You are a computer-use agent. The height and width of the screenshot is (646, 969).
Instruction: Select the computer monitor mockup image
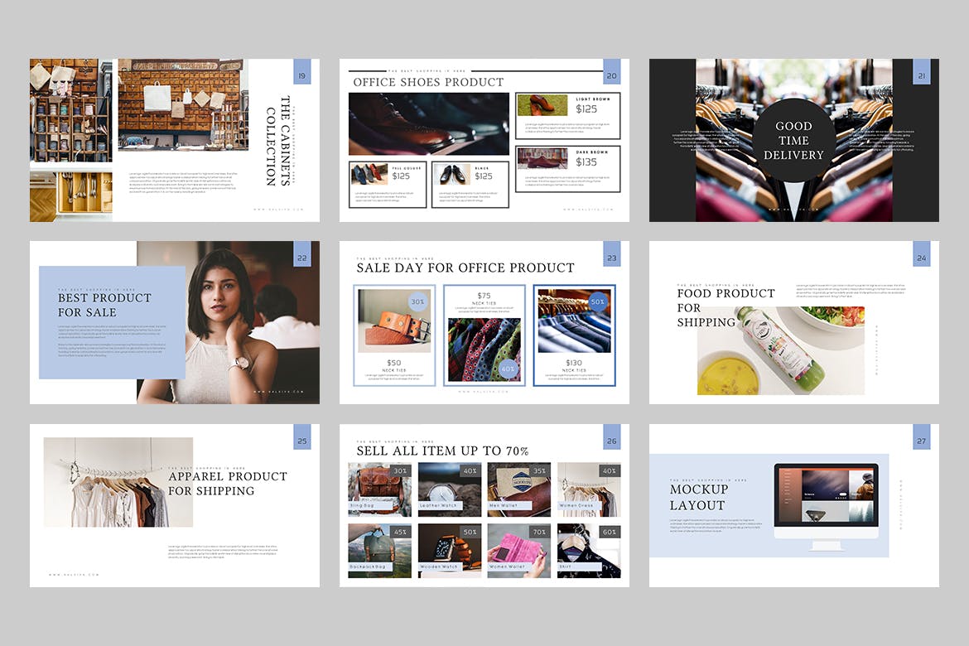(826, 504)
